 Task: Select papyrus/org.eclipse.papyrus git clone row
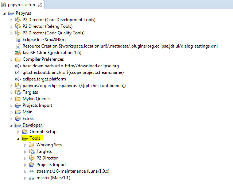point(74,86)
